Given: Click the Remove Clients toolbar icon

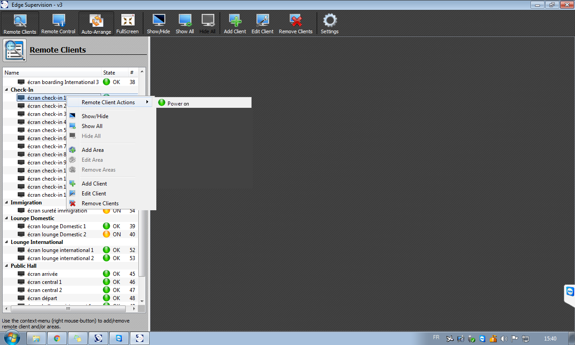Looking at the screenshot, I should pyautogui.click(x=296, y=23).
